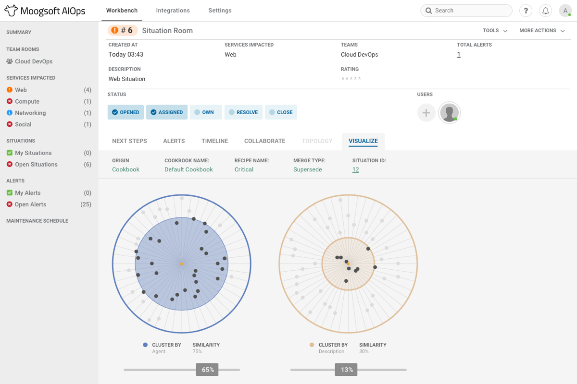Image resolution: width=577 pixels, height=384 pixels.
Task: Click the Web Situation description text
Action: pyautogui.click(x=127, y=79)
